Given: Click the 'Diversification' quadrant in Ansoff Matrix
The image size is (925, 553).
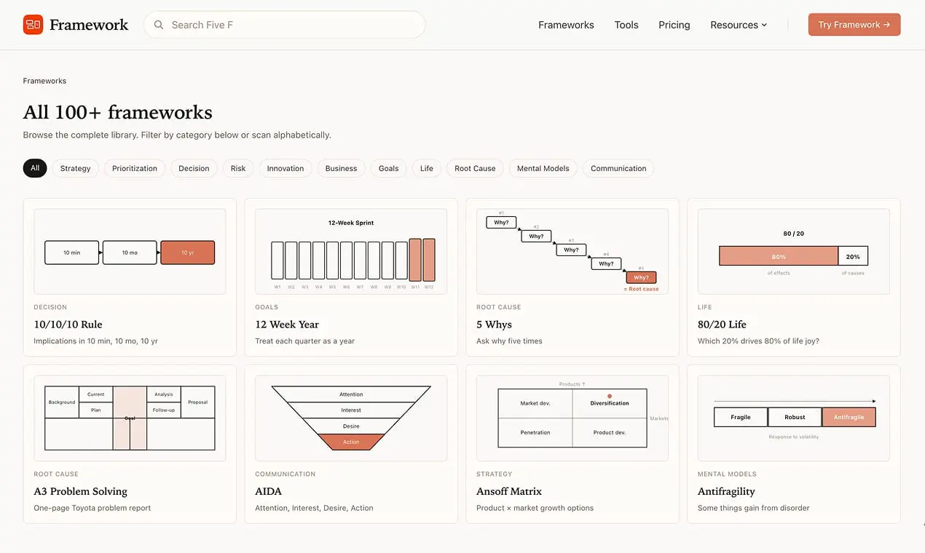Looking at the screenshot, I should click(x=610, y=403).
